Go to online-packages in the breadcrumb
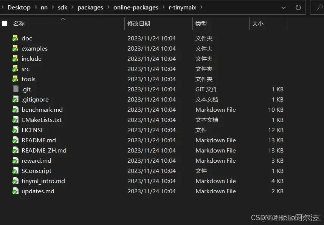 (x=136, y=8)
